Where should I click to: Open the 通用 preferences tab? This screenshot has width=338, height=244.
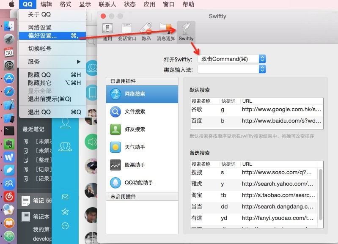coord(107,32)
